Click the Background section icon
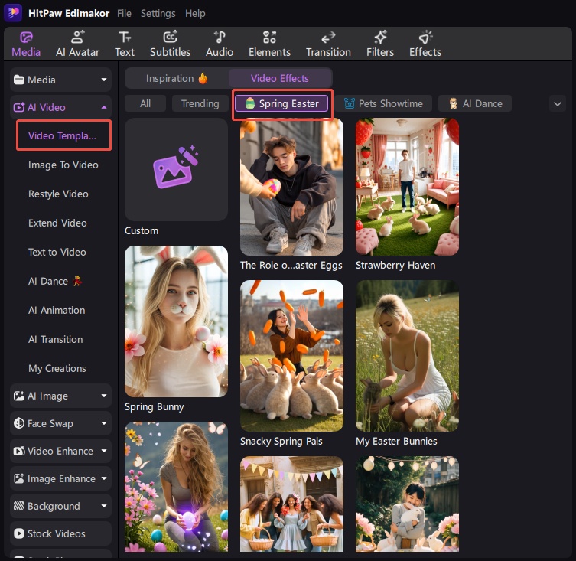Image resolution: width=576 pixels, height=561 pixels. pyautogui.click(x=18, y=506)
